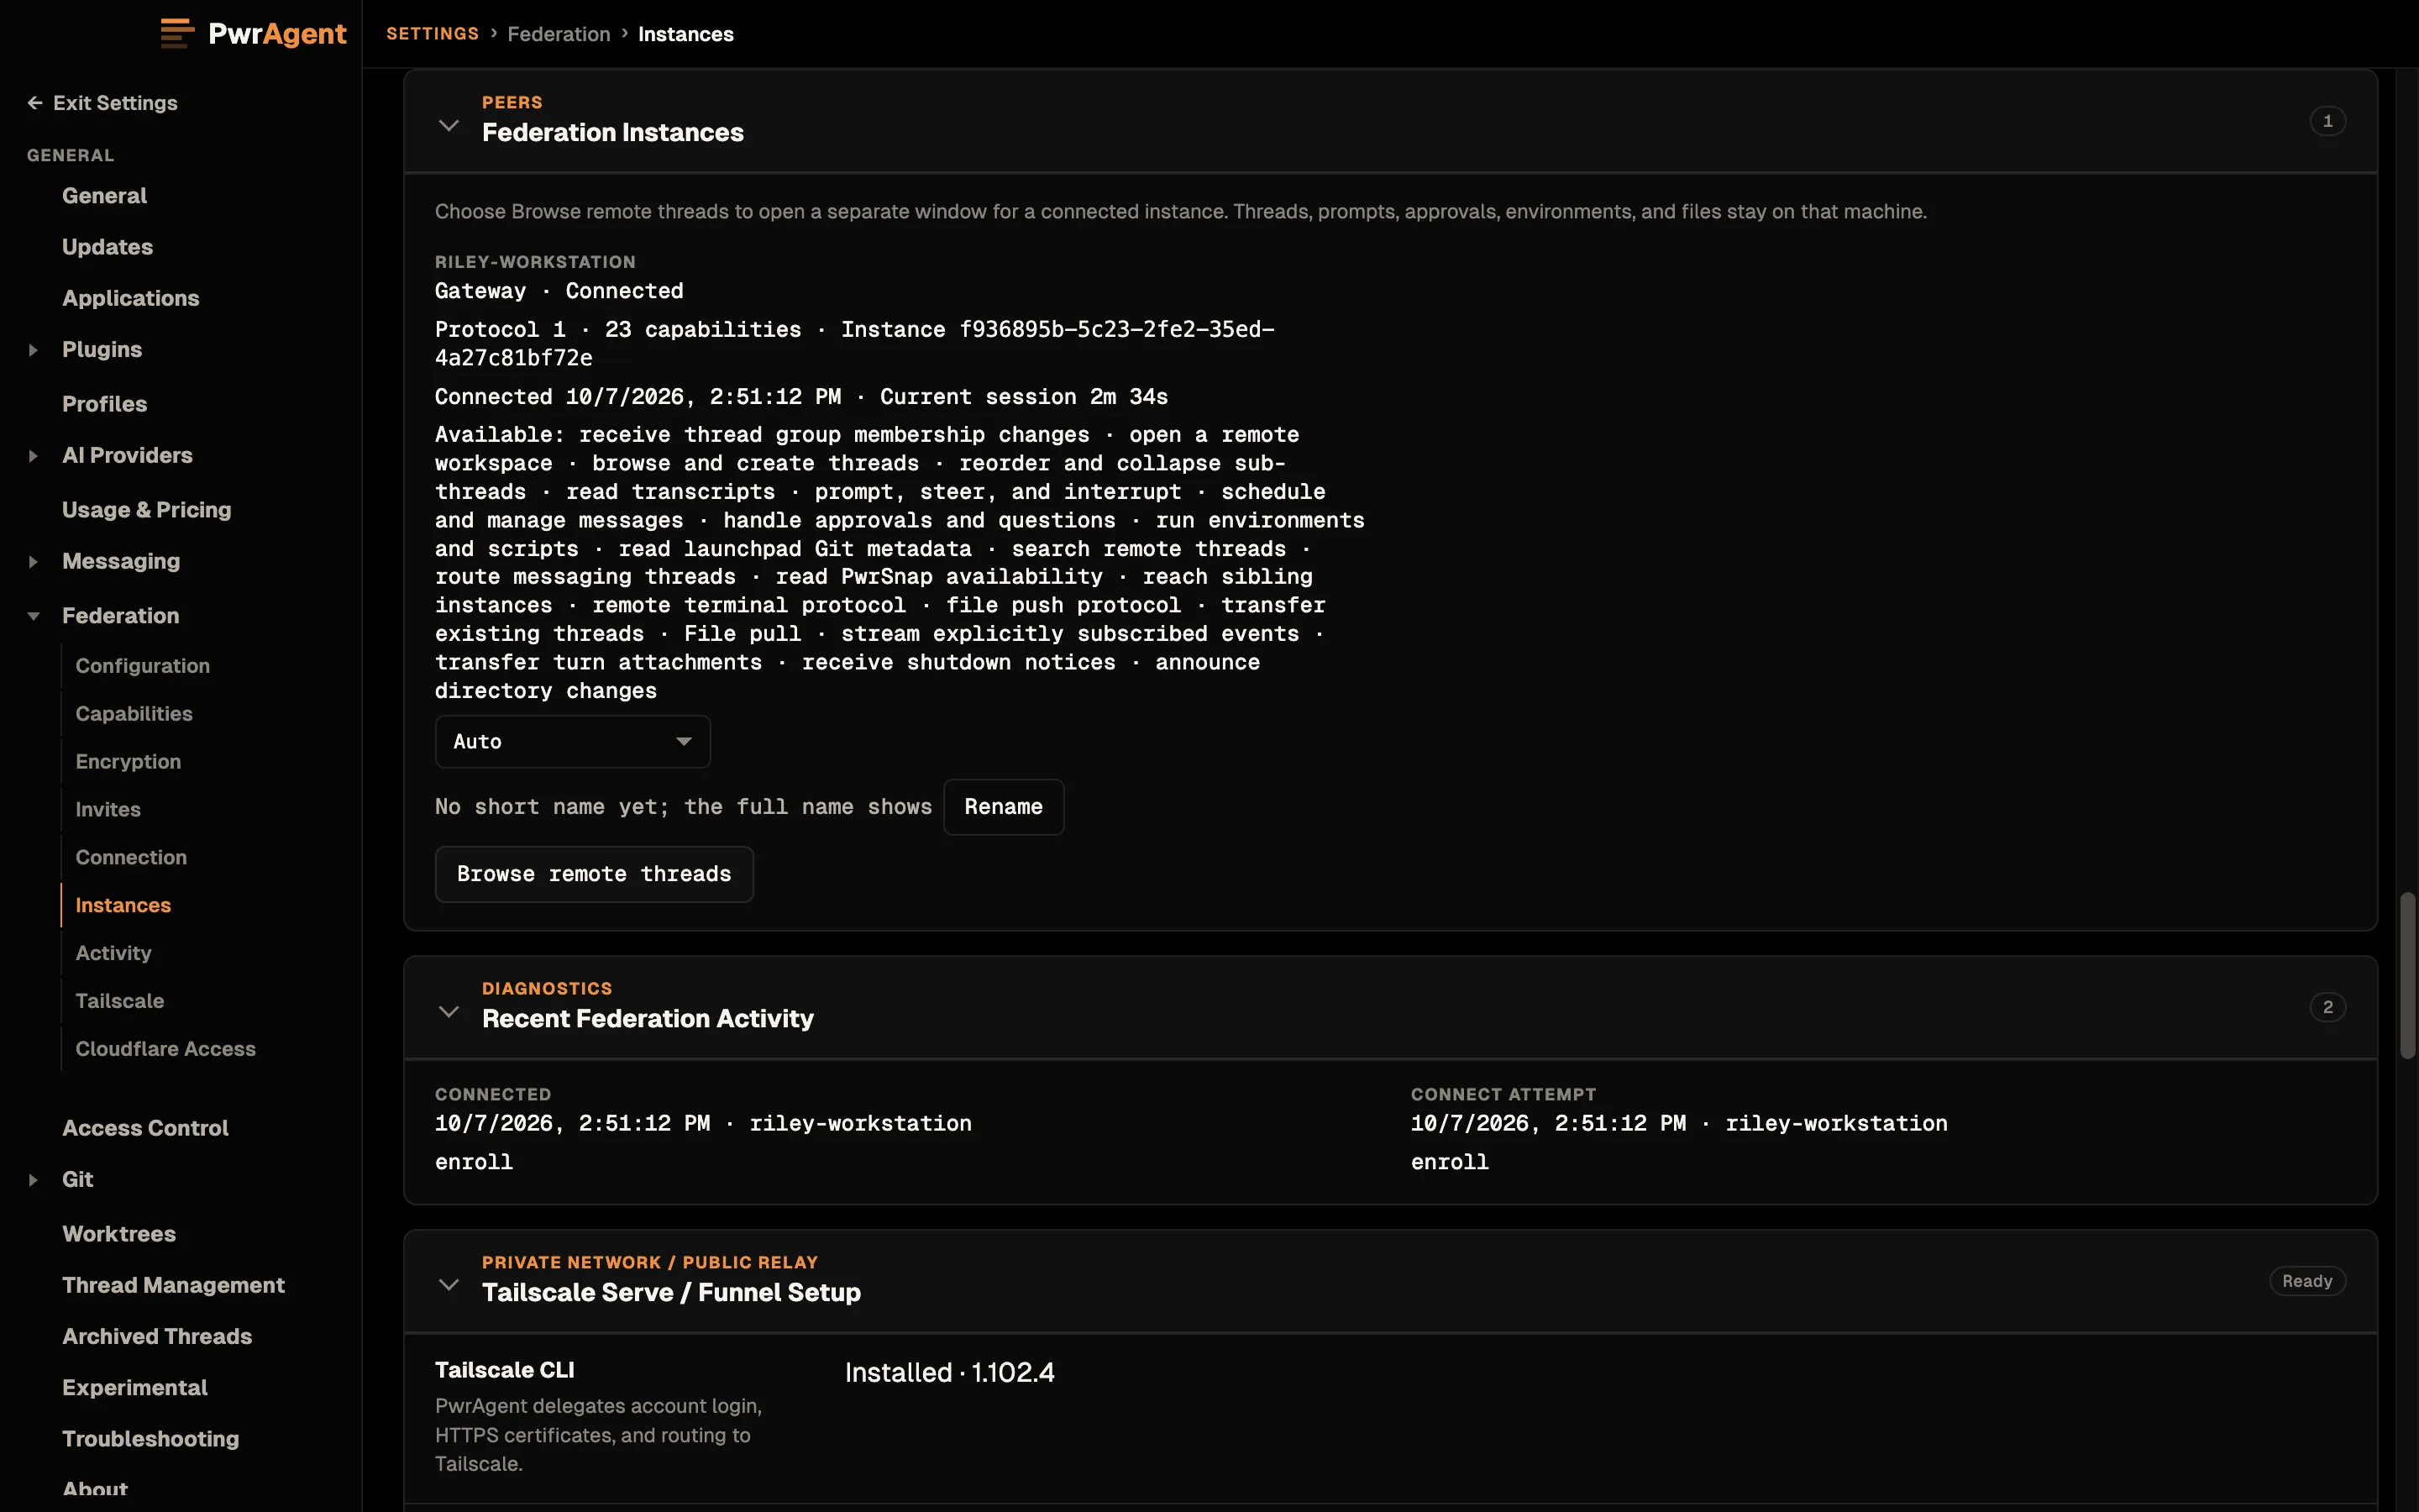Collapse the Recent Federation Activity chevron
Viewport: 2419px width, 1512px height.
coord(449,1011)
